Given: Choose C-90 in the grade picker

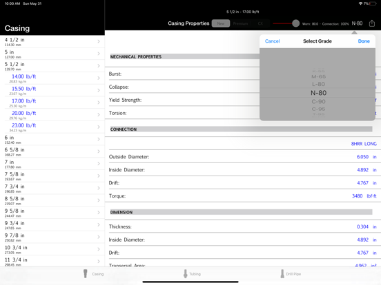Looking at the screenshot, I should click(x=318, y=102).
